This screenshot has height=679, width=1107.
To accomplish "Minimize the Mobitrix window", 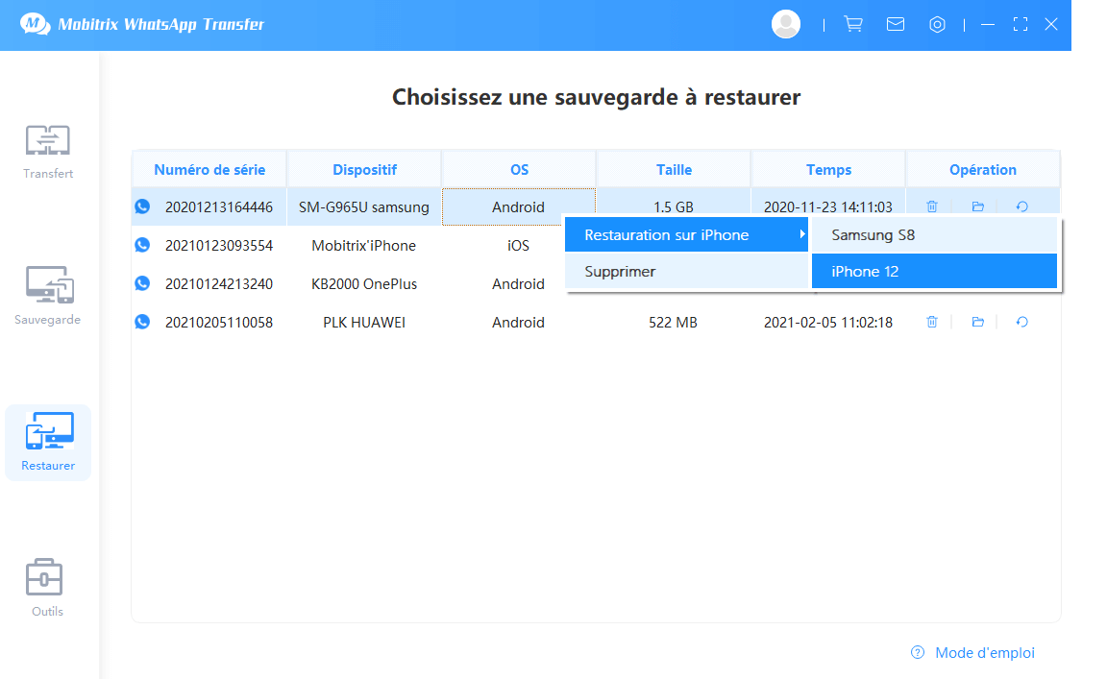I will coord(988,25).
